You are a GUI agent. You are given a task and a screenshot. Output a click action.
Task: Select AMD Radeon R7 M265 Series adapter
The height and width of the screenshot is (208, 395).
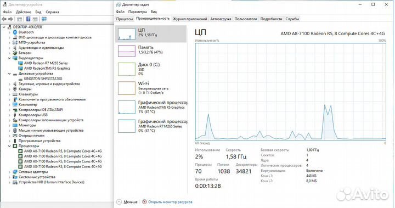(x=46, y=63)
